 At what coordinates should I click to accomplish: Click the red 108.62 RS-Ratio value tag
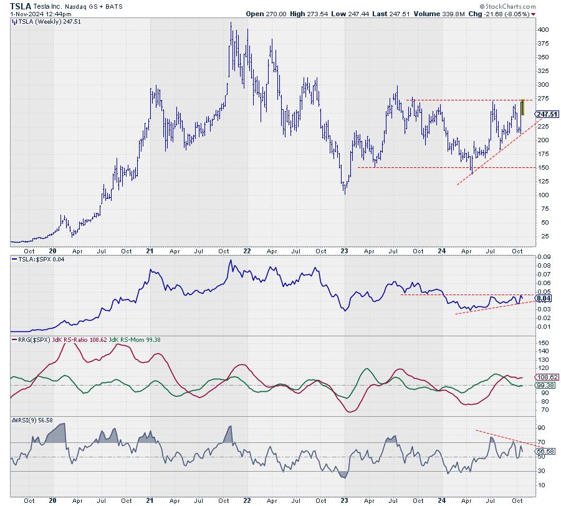[547, 377]
